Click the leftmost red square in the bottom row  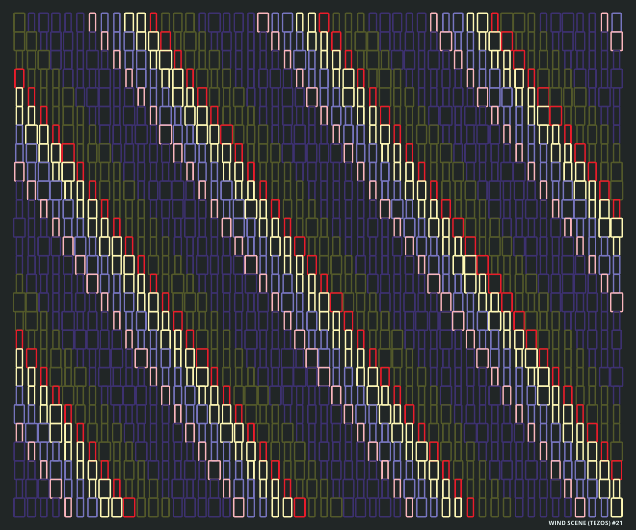(129, 507)
